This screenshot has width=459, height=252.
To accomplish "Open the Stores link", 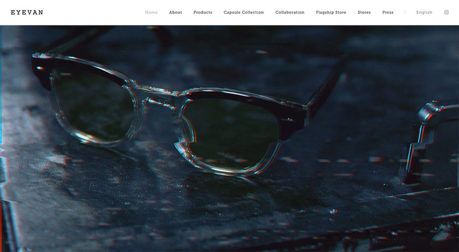I will click(364, 12).
